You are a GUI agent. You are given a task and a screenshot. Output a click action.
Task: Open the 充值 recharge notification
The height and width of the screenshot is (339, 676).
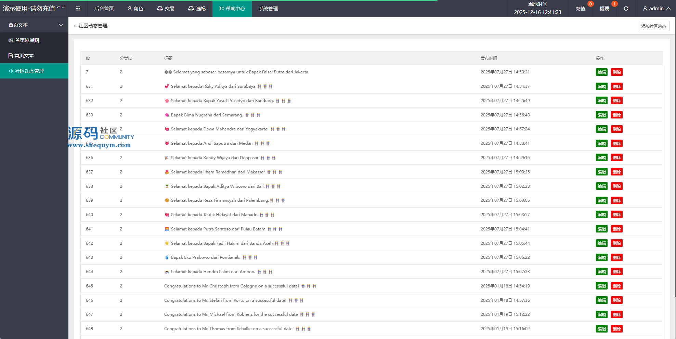[x=580, y=9]
